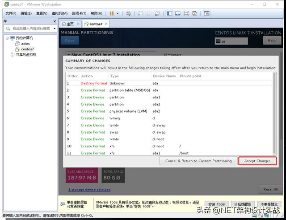Enter full screen mode icon
286x220 pixels.
pyautogui.click(x=186, y=13)
